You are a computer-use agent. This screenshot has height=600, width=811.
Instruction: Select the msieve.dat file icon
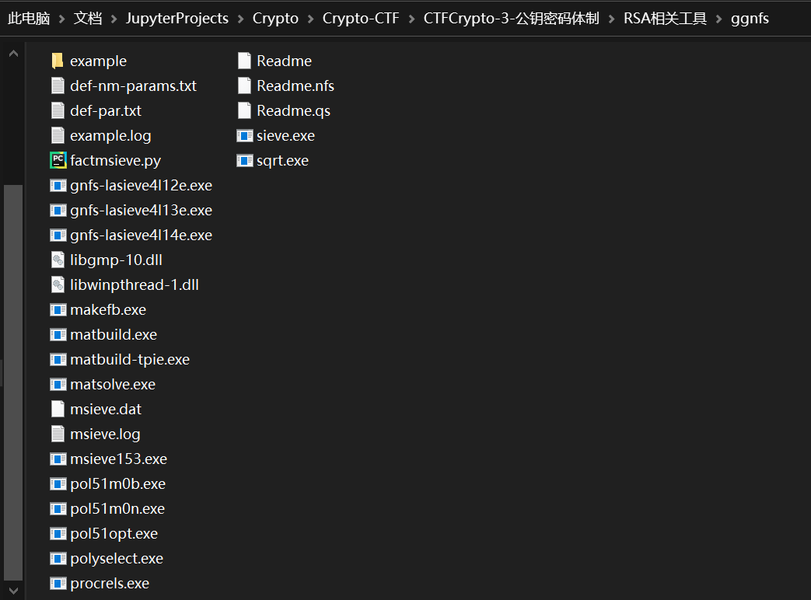(x=58, y=410)
